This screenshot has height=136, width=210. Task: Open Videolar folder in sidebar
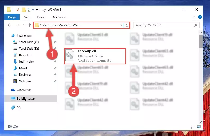[22, 81]
